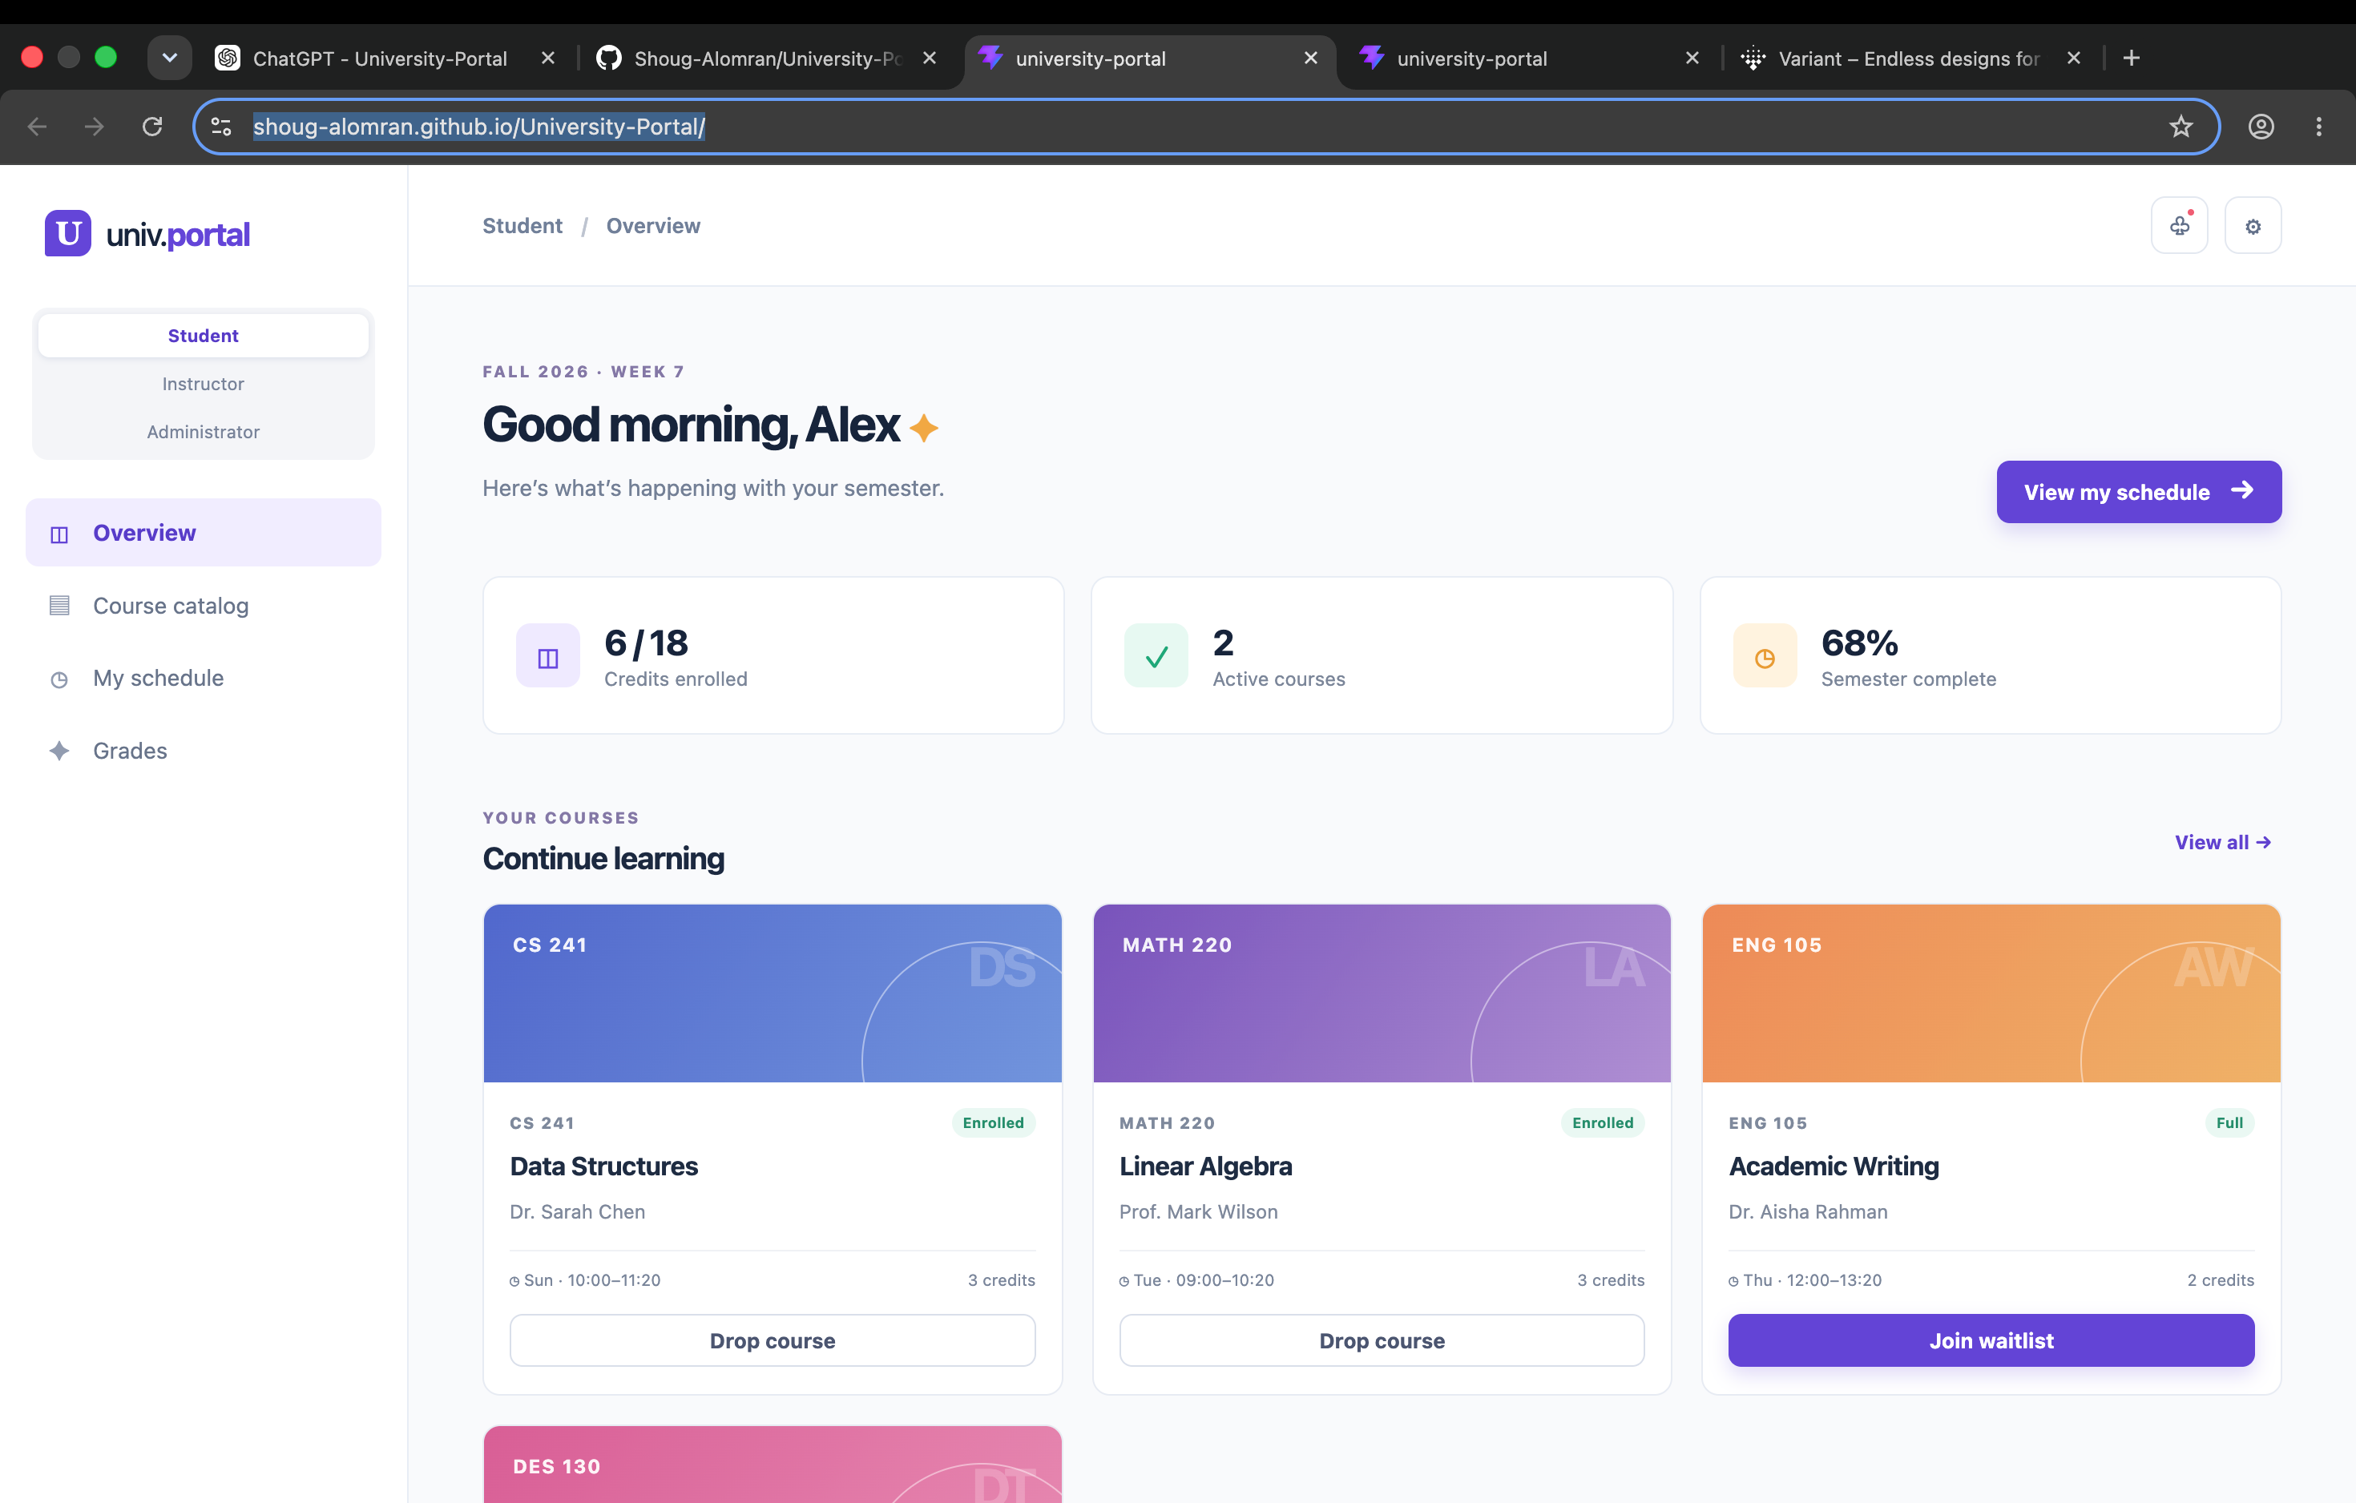The image size is (2356, 1503).
Task: Switch to the Instructor role
Action: click(204, 385)
